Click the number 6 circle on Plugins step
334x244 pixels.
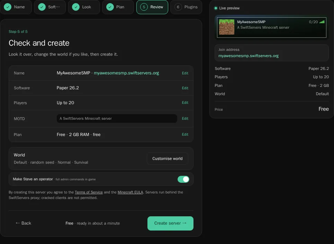pyautogui.click(x=178, y=7)
